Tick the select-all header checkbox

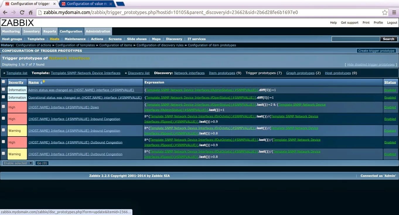coord(3,82)
